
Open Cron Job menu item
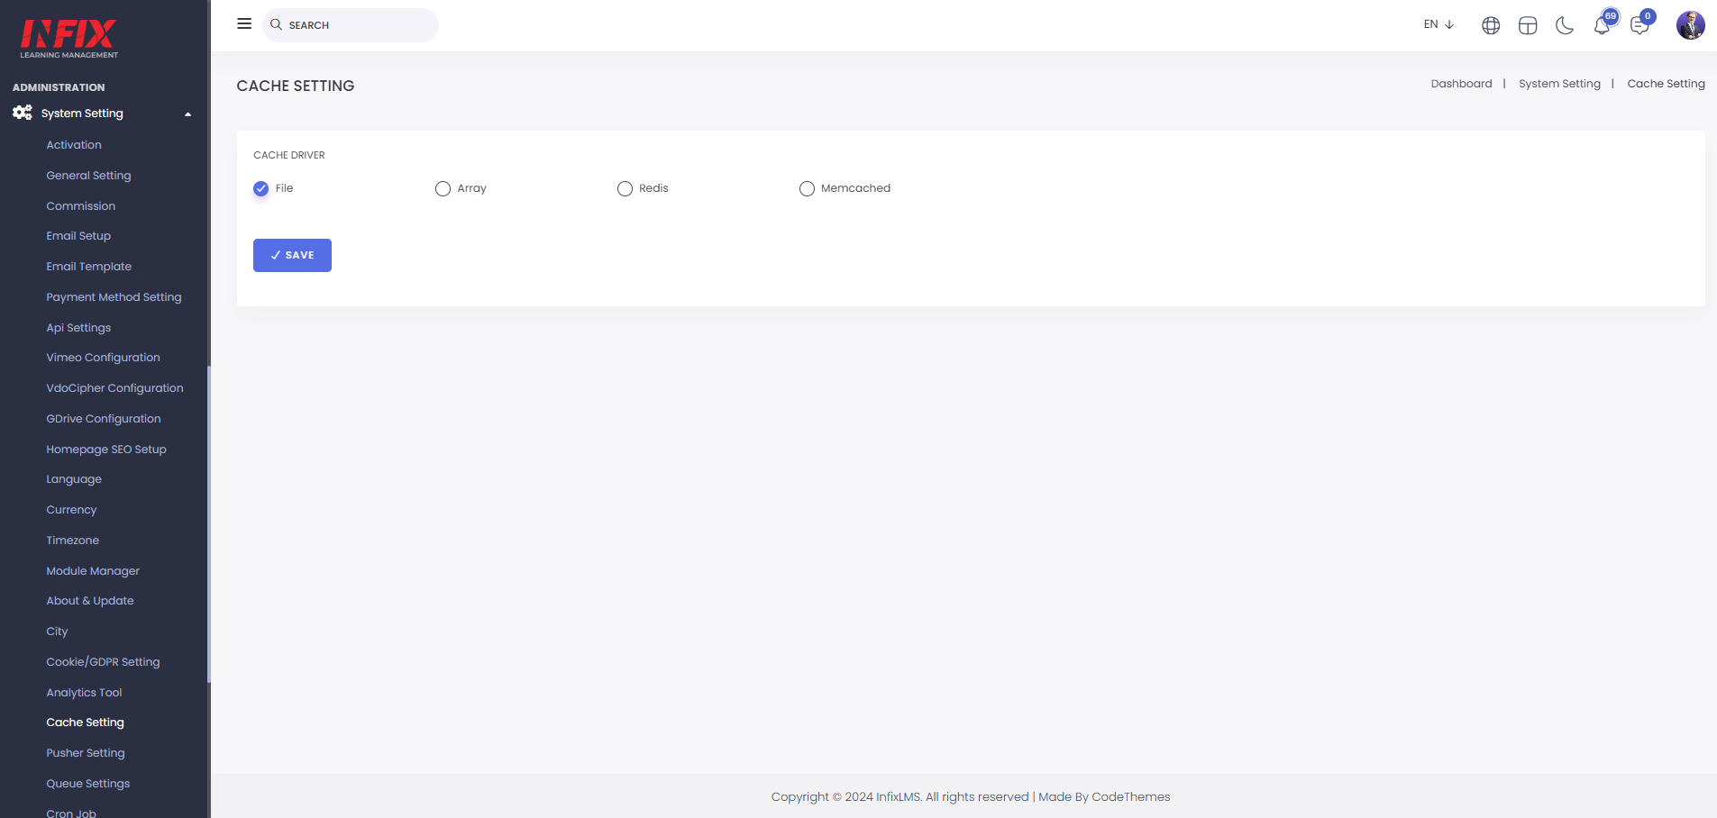(71, 813)
